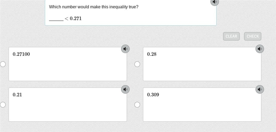Click the CLEAR button

(231, 36)
